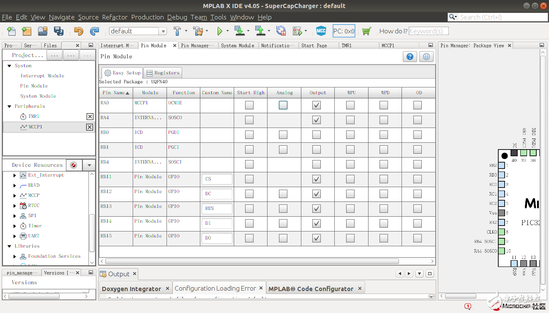Click the blue help question mark button
549x313 pixels.
pyautogui.click(x=410, y=57)
